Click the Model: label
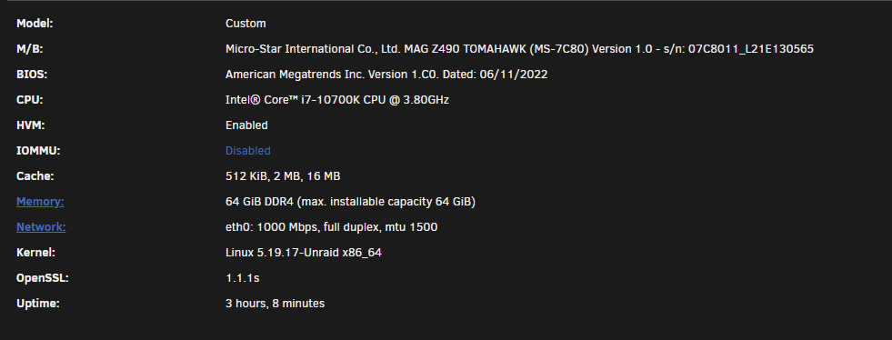892x340 pixels. tap(35, 24)
